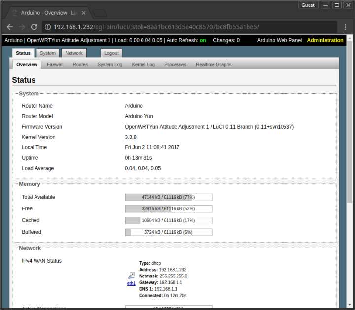This screenshot has width=355, height=310.
Task: Click the Firmware Version value text
Action: click(x=209, y=127)
